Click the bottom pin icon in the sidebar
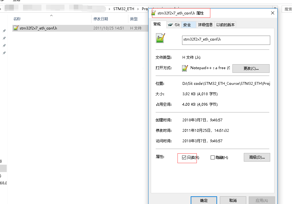Image resolution: width=292 pixels, height=204 pixels. tap(4, 53)
